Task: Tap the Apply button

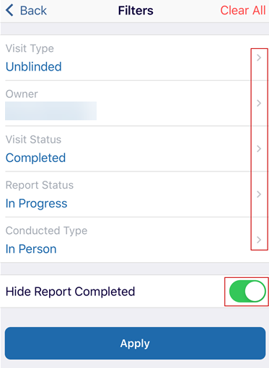Action: click(135, 343)
